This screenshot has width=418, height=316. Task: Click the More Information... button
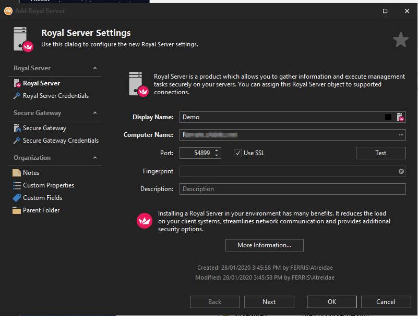[264, 245]
